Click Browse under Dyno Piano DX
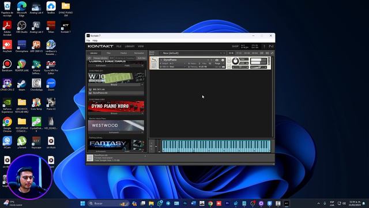Screen dimensions: 369x208 (x=114, y=84)
